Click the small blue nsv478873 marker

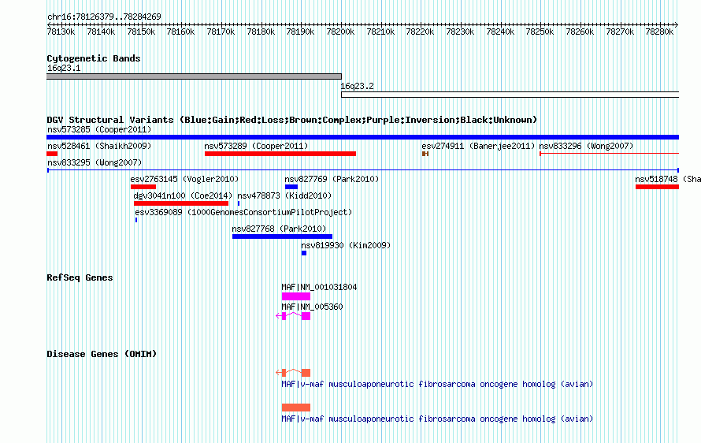click(239, 203)
